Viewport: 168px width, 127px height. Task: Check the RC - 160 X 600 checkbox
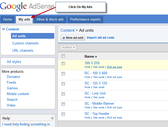point(63,73)
